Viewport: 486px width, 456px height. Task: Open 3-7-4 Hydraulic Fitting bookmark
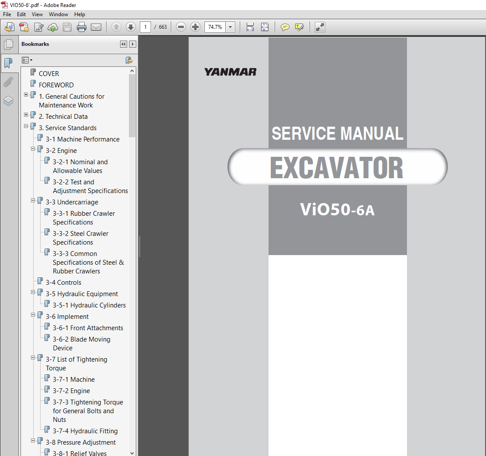[x=85, y=431]
